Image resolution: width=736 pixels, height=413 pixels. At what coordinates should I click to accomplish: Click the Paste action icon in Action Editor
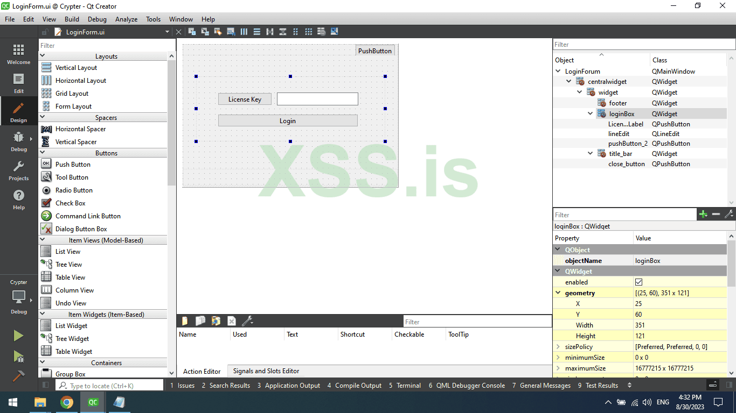(x=216, y=321)
